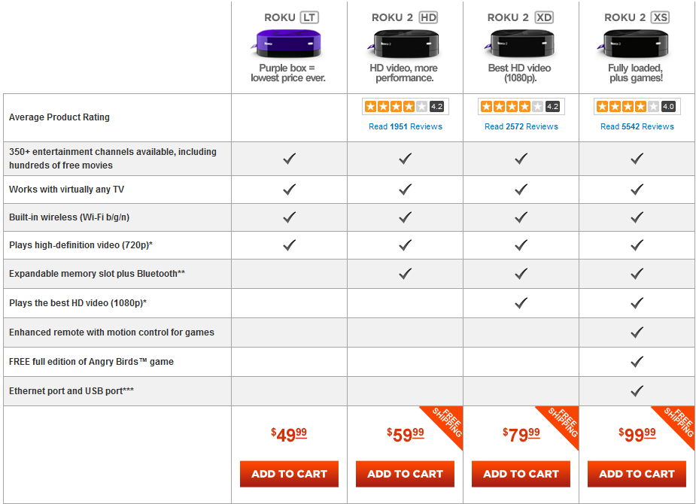Add Roku 2 HD to cart

coord(405,474)
